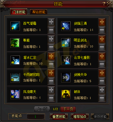Decrease 明圣剑法 level with minus button
This screenshot has height=122, width=113.
102,47
